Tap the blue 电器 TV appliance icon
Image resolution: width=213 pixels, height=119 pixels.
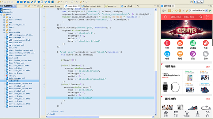(x=167, y=54)
